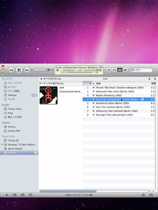Adjust the volume slider
The width and height of the screenshot is (158, 210).
(x=42, y=70)
